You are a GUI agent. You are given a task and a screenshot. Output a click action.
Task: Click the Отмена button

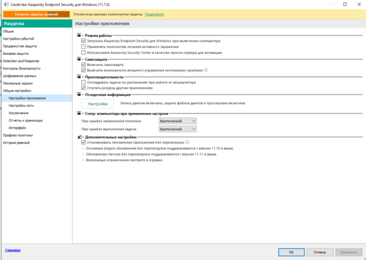click(x=320, y=252)
